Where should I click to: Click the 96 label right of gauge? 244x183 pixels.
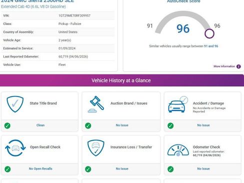click(217, 25)
